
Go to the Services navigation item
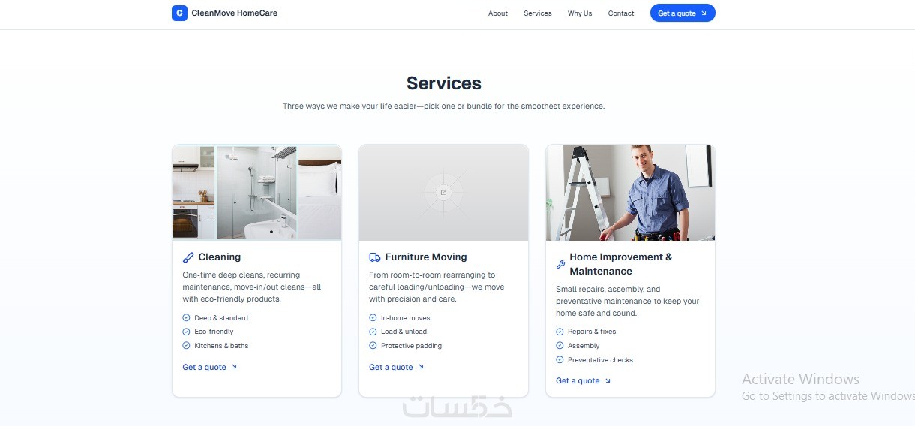point(538,13)
